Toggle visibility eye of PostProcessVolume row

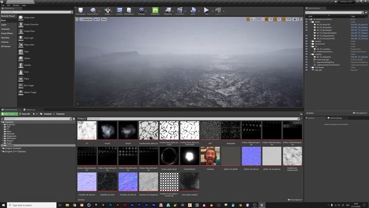coord(306,51)
